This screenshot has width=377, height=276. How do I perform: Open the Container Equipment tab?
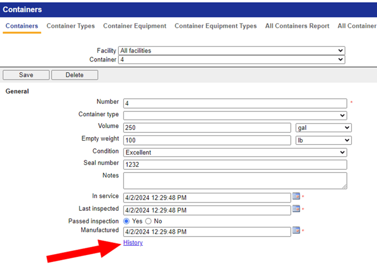click(x=135, y=26)
